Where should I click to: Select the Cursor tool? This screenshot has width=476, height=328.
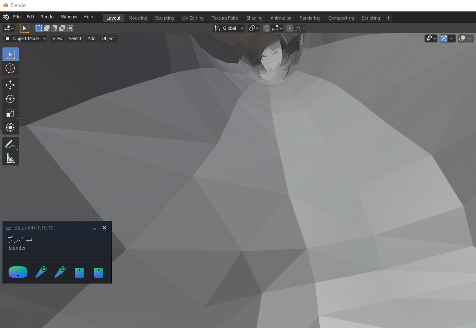point(10,68)
